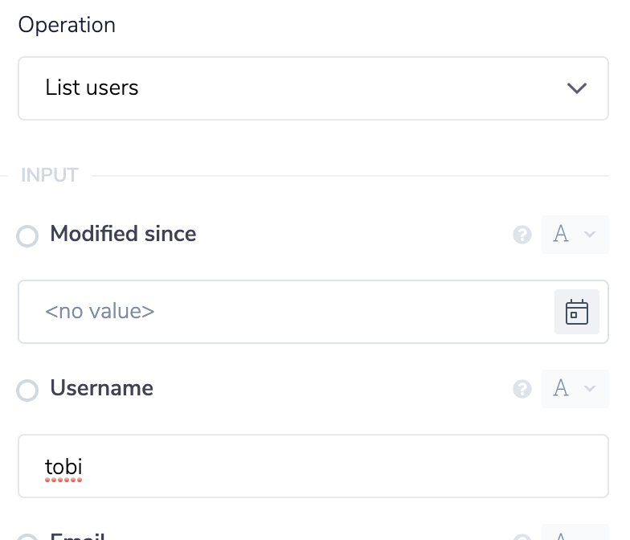Open the type selector for Username
Image resolution: width=630 pixels, height=540 pixels.
click(x=575, y=389)
